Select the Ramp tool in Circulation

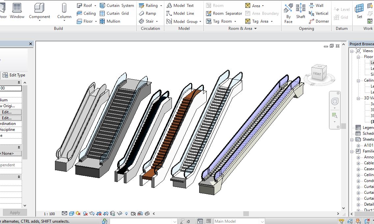[147, 13]
